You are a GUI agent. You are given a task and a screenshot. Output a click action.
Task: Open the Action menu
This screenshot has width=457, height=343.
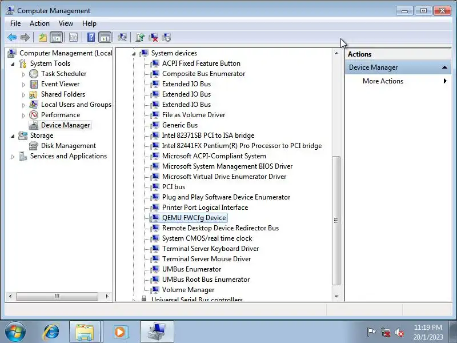pyautogui.click(x=39, y=23)
